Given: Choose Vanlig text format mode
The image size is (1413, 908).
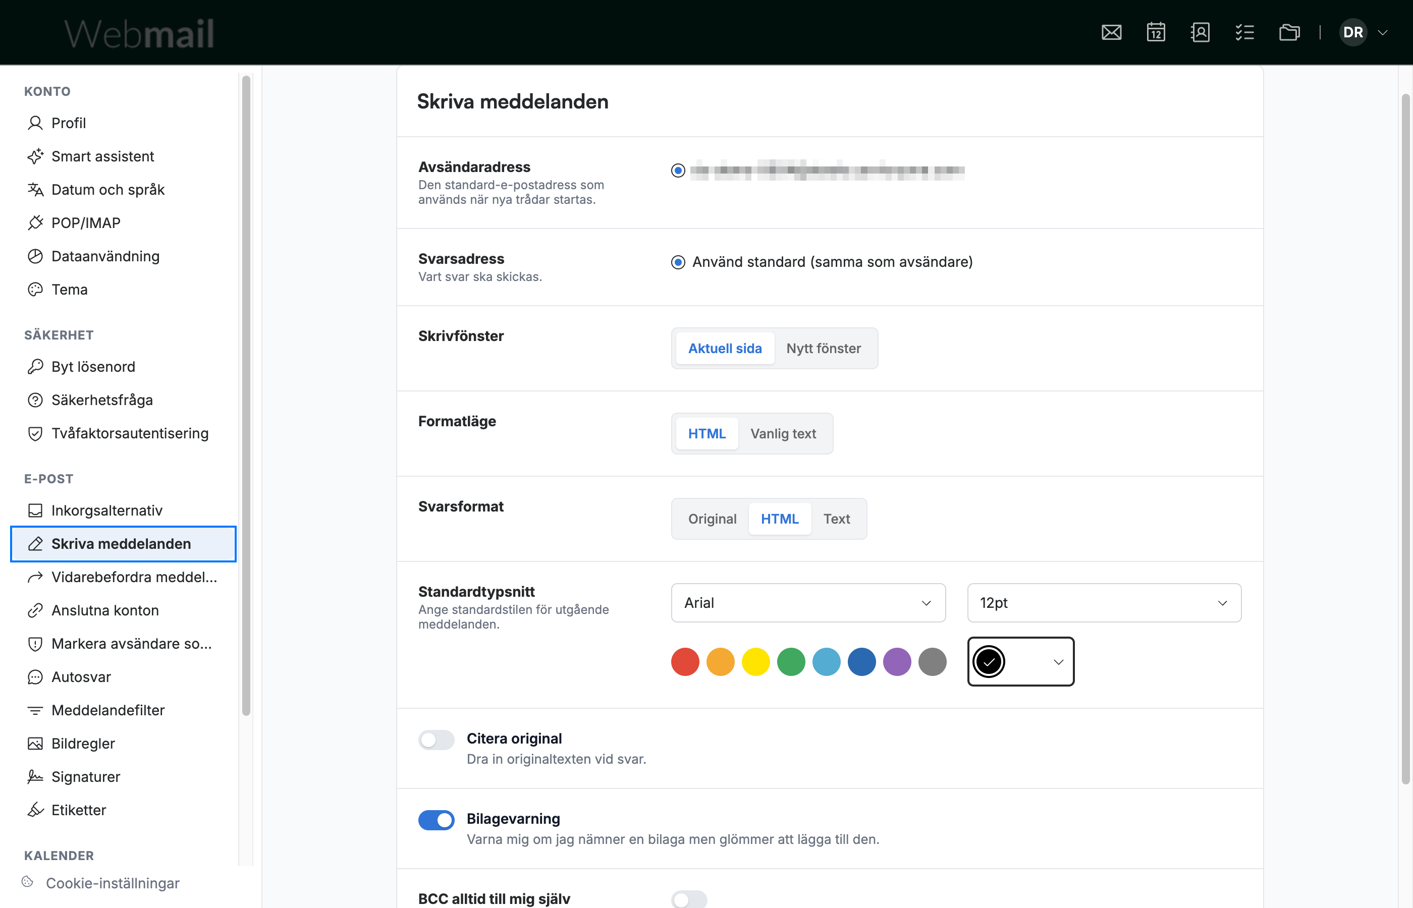Looking at the screenshot, I should [x=783, y=434].
